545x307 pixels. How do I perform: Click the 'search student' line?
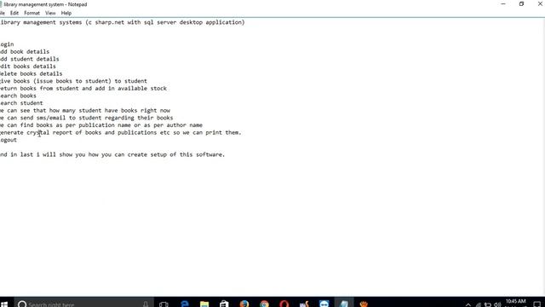point(21,103)
